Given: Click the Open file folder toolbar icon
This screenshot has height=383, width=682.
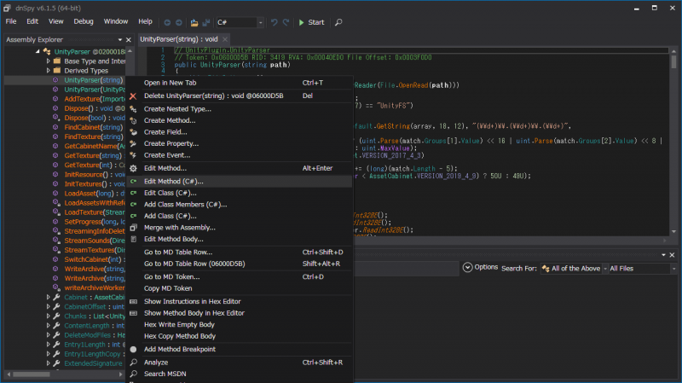Looking at the screenshot, I should tap(194, 21).
